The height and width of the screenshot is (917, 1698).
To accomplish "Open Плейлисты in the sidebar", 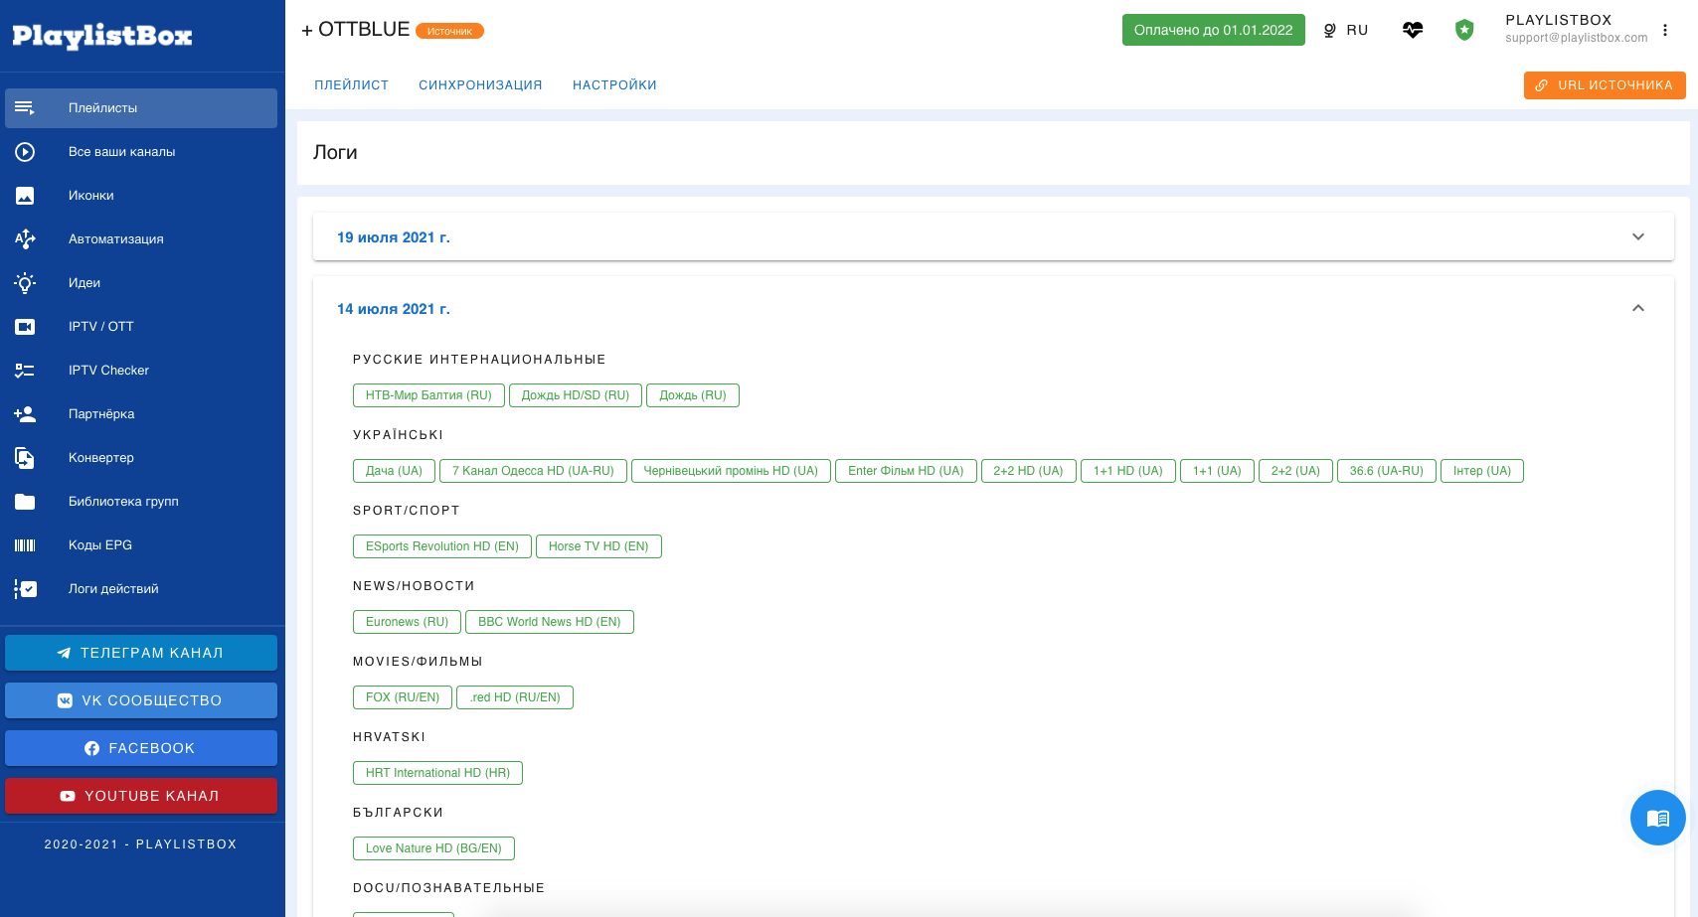I will click(x=141, y=108).
